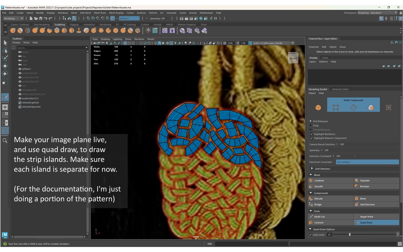Open the Attribute Editor tab
Screen dimensions: 403x252
point(340,89)
